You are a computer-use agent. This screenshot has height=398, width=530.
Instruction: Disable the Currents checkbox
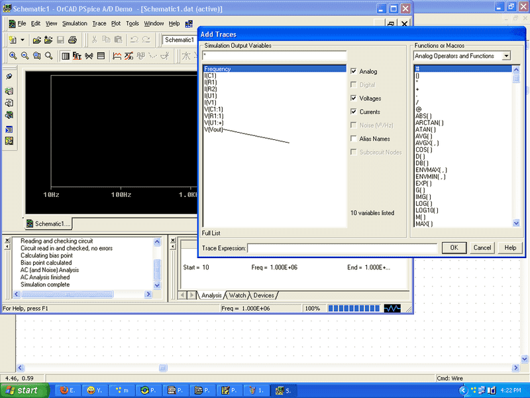point(354,112)
